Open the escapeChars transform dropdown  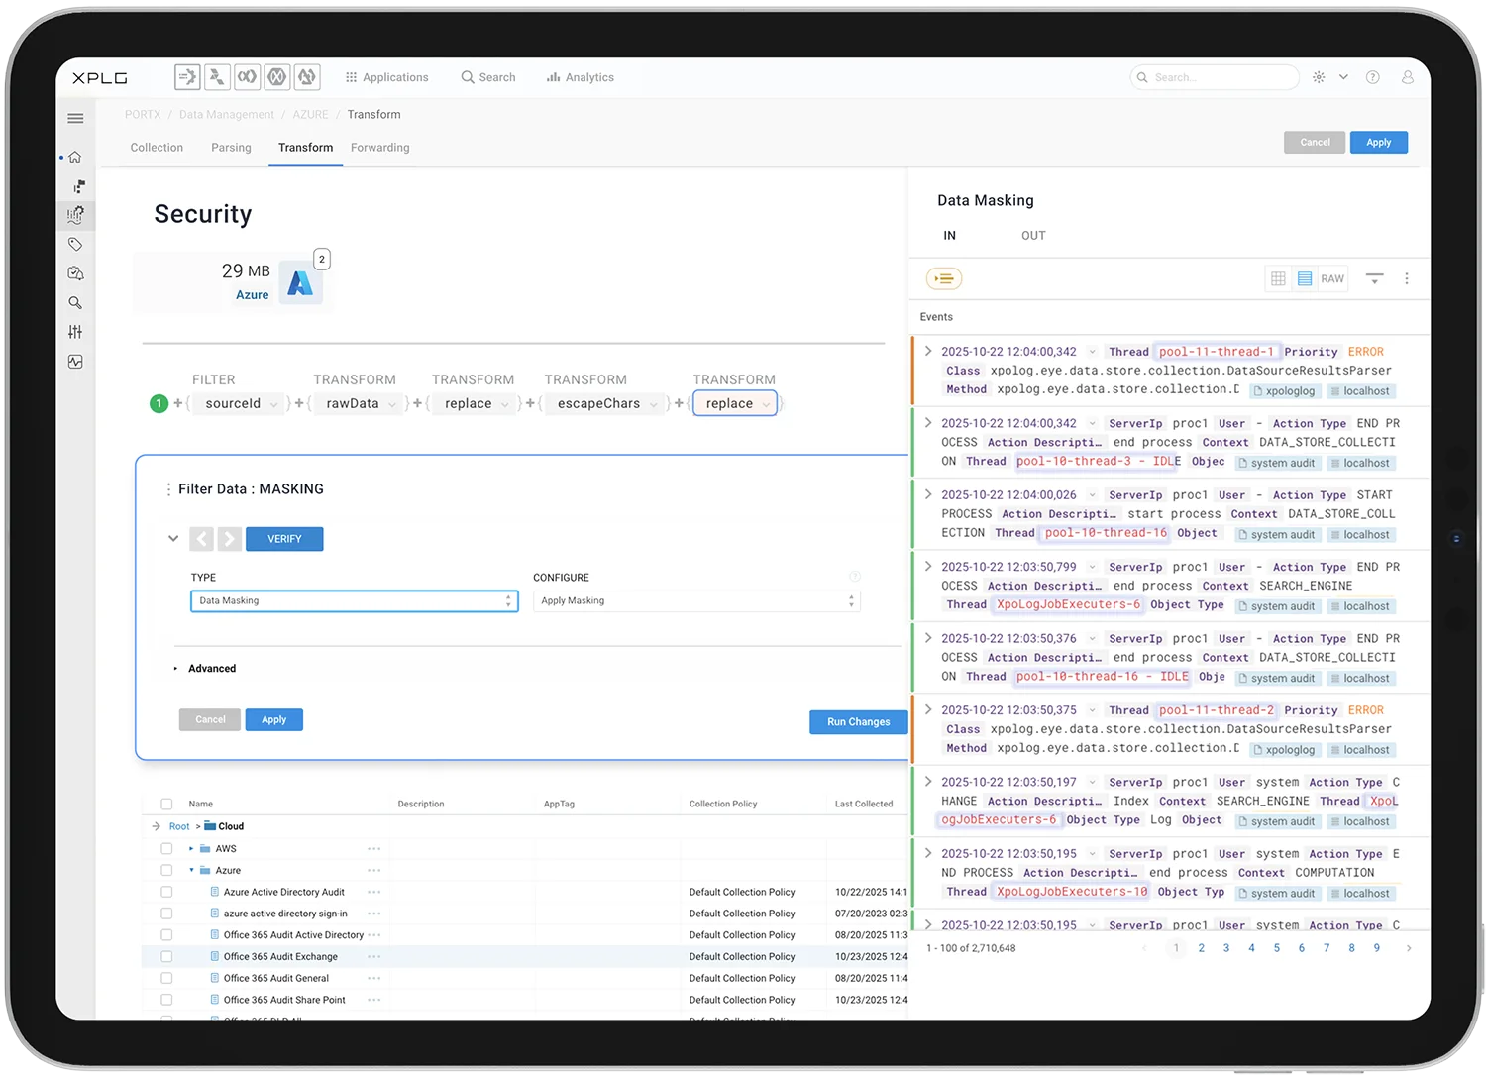click(605, 404)
